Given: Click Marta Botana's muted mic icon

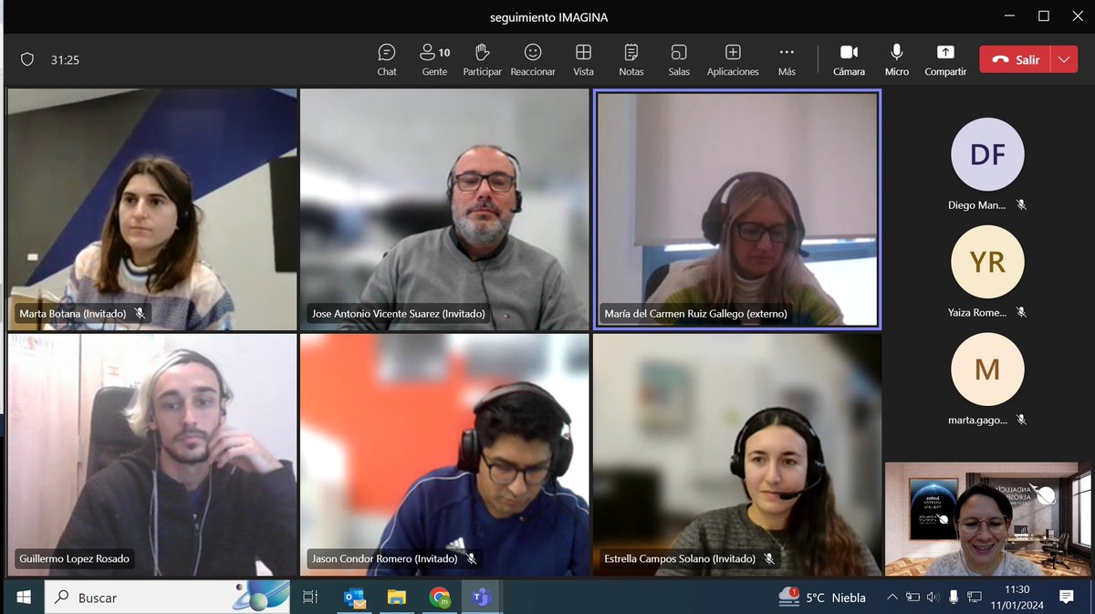Looking at the screenshot, I should pos(140,313).
